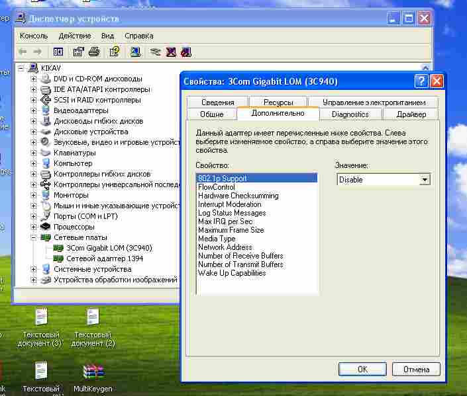Viewport: 467px width, 396px height.
Task: Switch to the Diagnostics tab
Action: 350,114
